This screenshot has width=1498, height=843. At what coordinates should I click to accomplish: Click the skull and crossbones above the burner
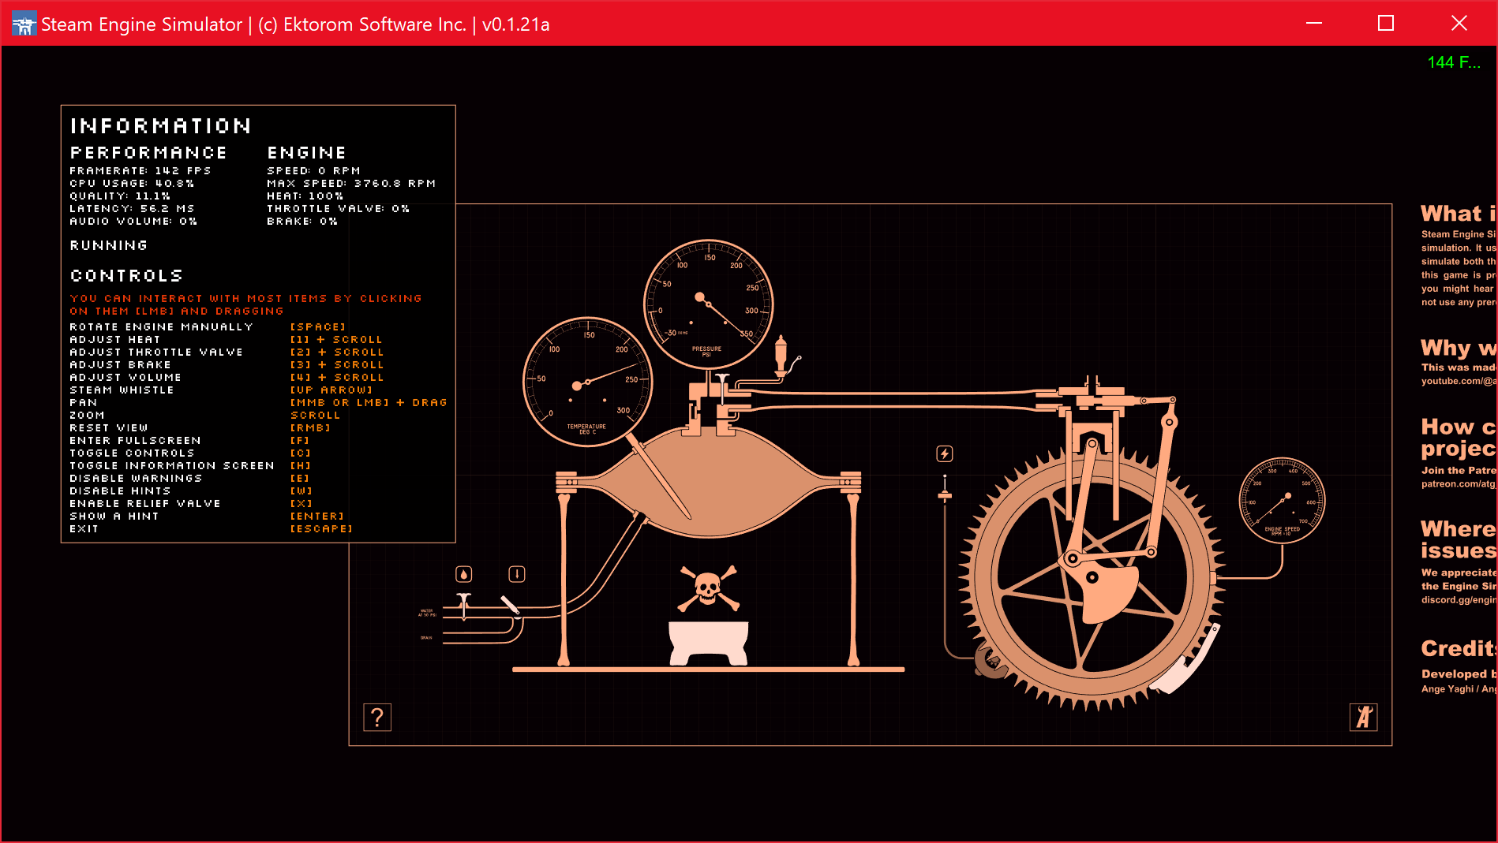click(x=708, y=587)
